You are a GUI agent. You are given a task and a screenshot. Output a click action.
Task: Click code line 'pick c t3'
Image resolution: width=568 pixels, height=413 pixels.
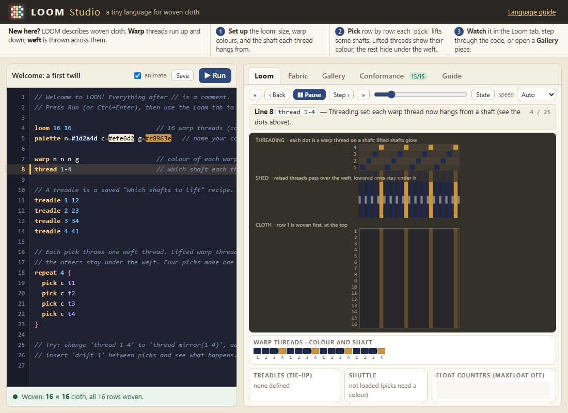point(58,304)
